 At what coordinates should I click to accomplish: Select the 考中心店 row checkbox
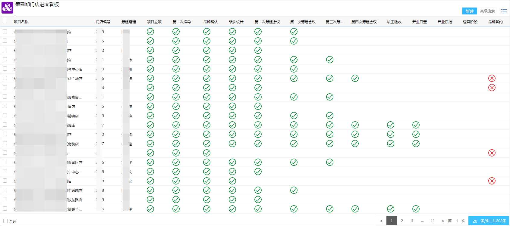pos(5,69)
